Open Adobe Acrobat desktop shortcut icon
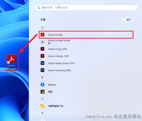Image resolution: width=142 pixels, height=121 pixels. [12, 59]
